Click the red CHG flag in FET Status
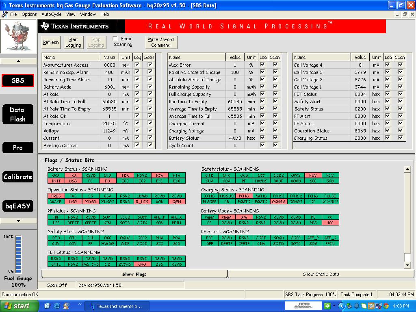 [x=142, y=264]
